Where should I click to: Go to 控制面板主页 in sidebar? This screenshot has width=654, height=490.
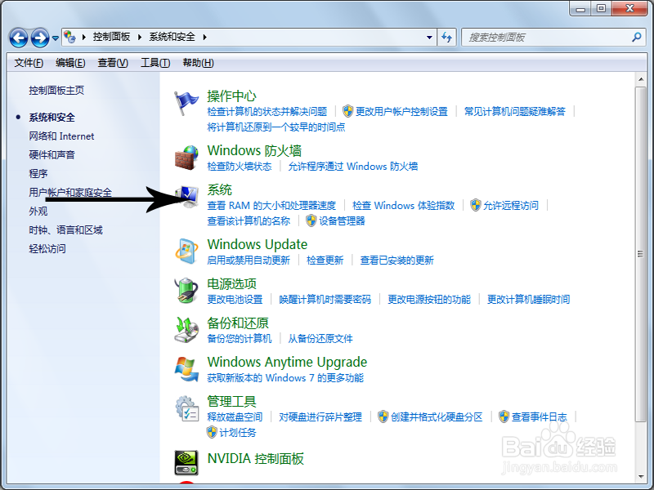56,90
